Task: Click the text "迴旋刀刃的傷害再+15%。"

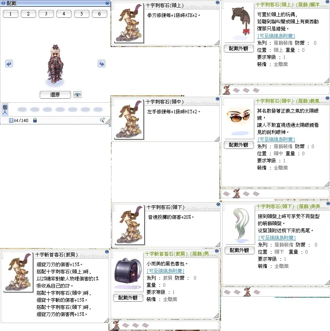Action: [62, 314]
